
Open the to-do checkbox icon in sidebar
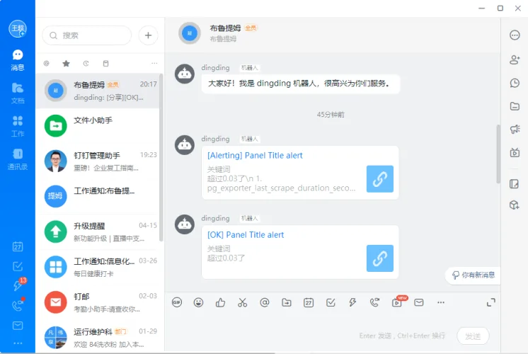[x=18, y=266]
